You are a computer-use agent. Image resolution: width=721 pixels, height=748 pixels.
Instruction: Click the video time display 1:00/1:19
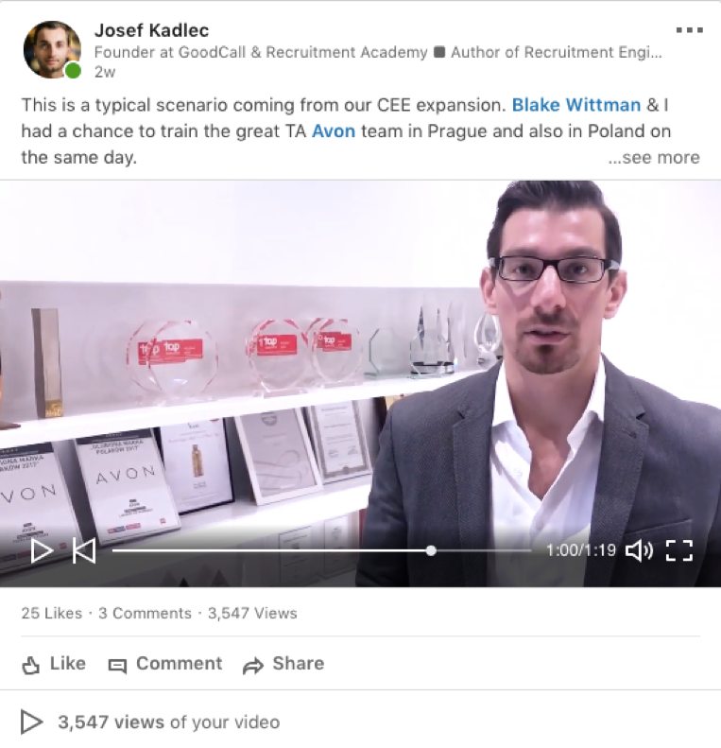581,550
